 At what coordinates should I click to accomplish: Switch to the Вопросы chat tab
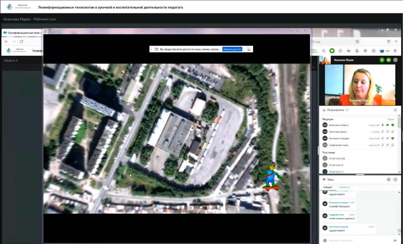pyautogui.click(x=344, y=187)
